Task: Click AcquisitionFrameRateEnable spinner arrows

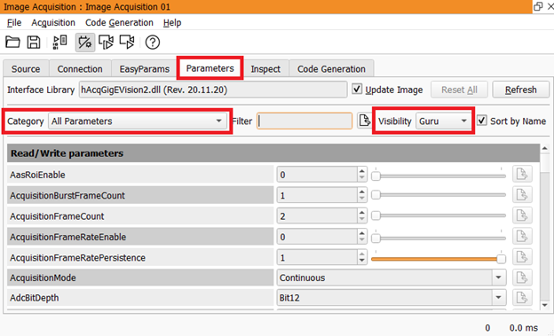Action: (x=362, y=237)
